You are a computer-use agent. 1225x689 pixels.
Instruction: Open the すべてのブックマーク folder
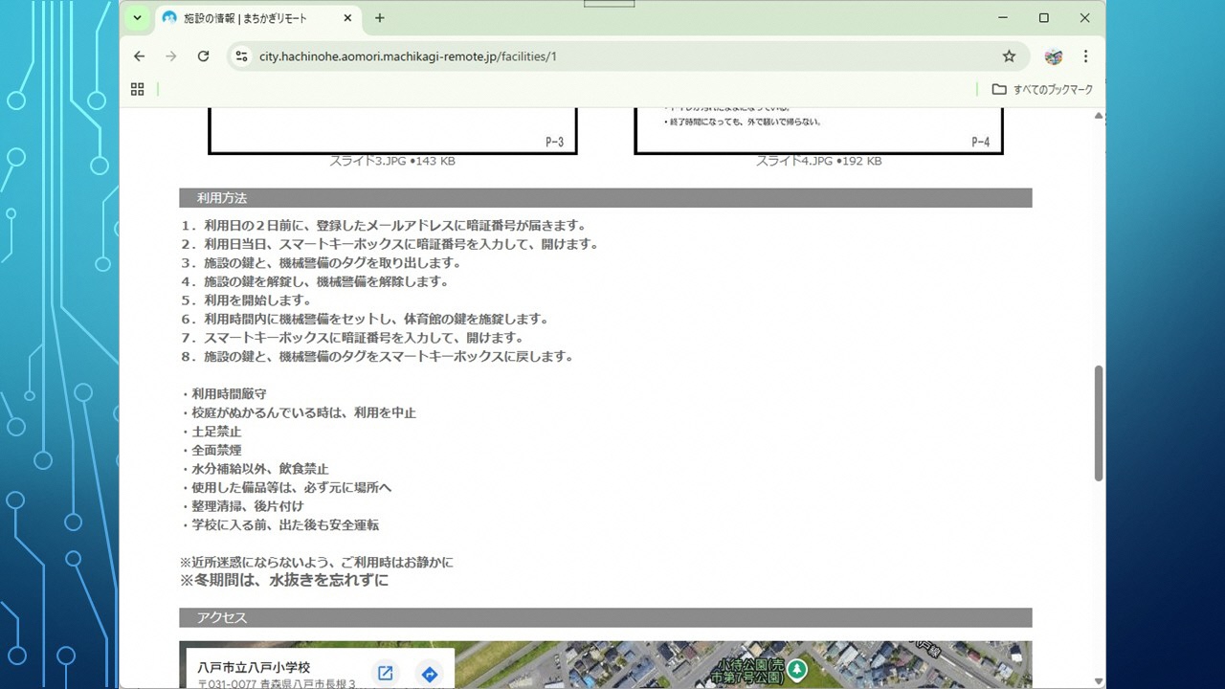click(x=1047, y=88)
